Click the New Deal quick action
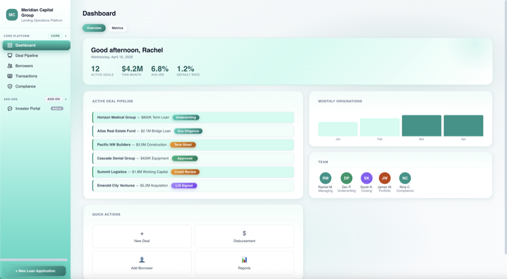 pyautogui.click(x=142, y=237)
